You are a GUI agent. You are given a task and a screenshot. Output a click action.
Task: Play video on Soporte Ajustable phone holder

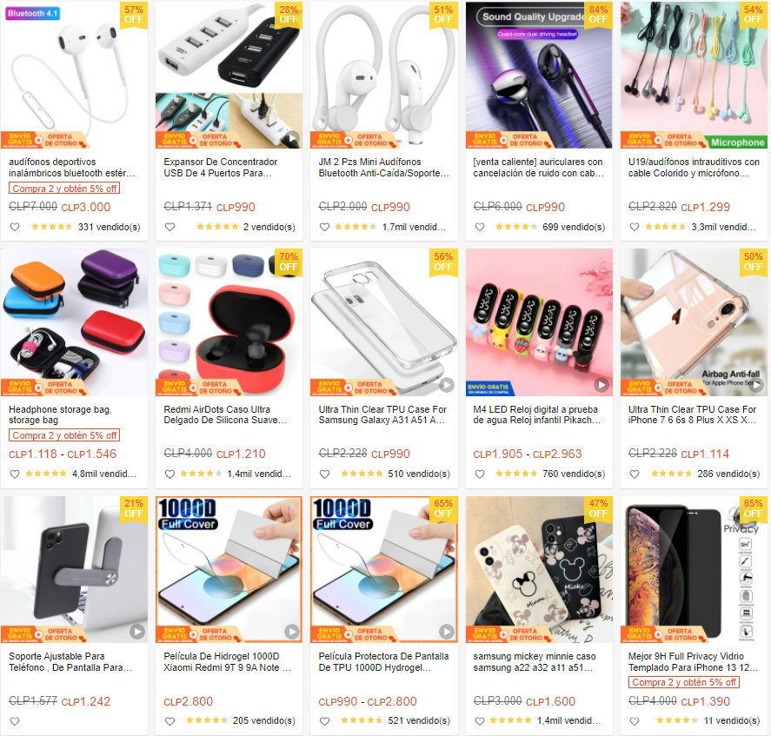(x=137, y=632)
